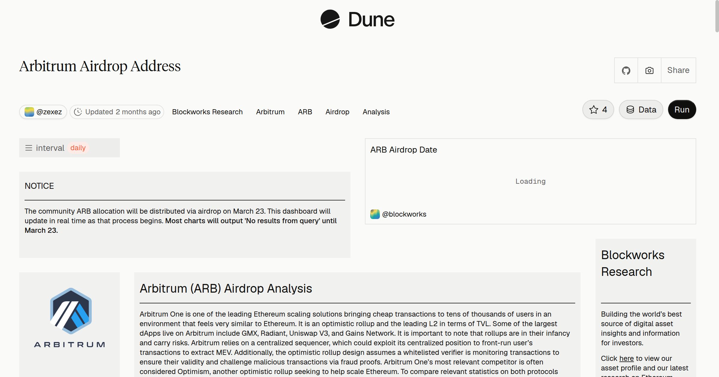
Task: Click the Dune logo icon
Action: (330, 19)
